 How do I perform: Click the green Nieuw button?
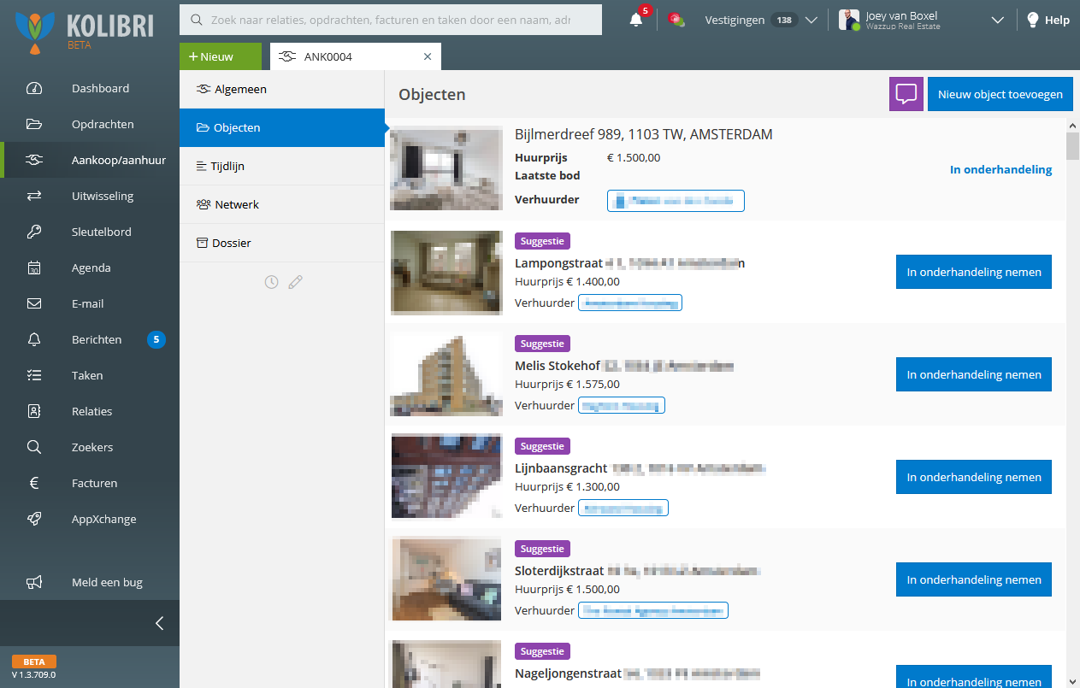click(221, 56)
